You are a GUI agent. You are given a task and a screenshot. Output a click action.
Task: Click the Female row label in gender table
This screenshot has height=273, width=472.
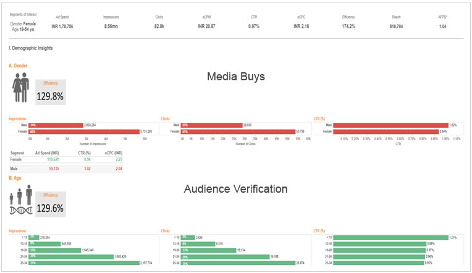pyautogui.click(x=16, y=159)
